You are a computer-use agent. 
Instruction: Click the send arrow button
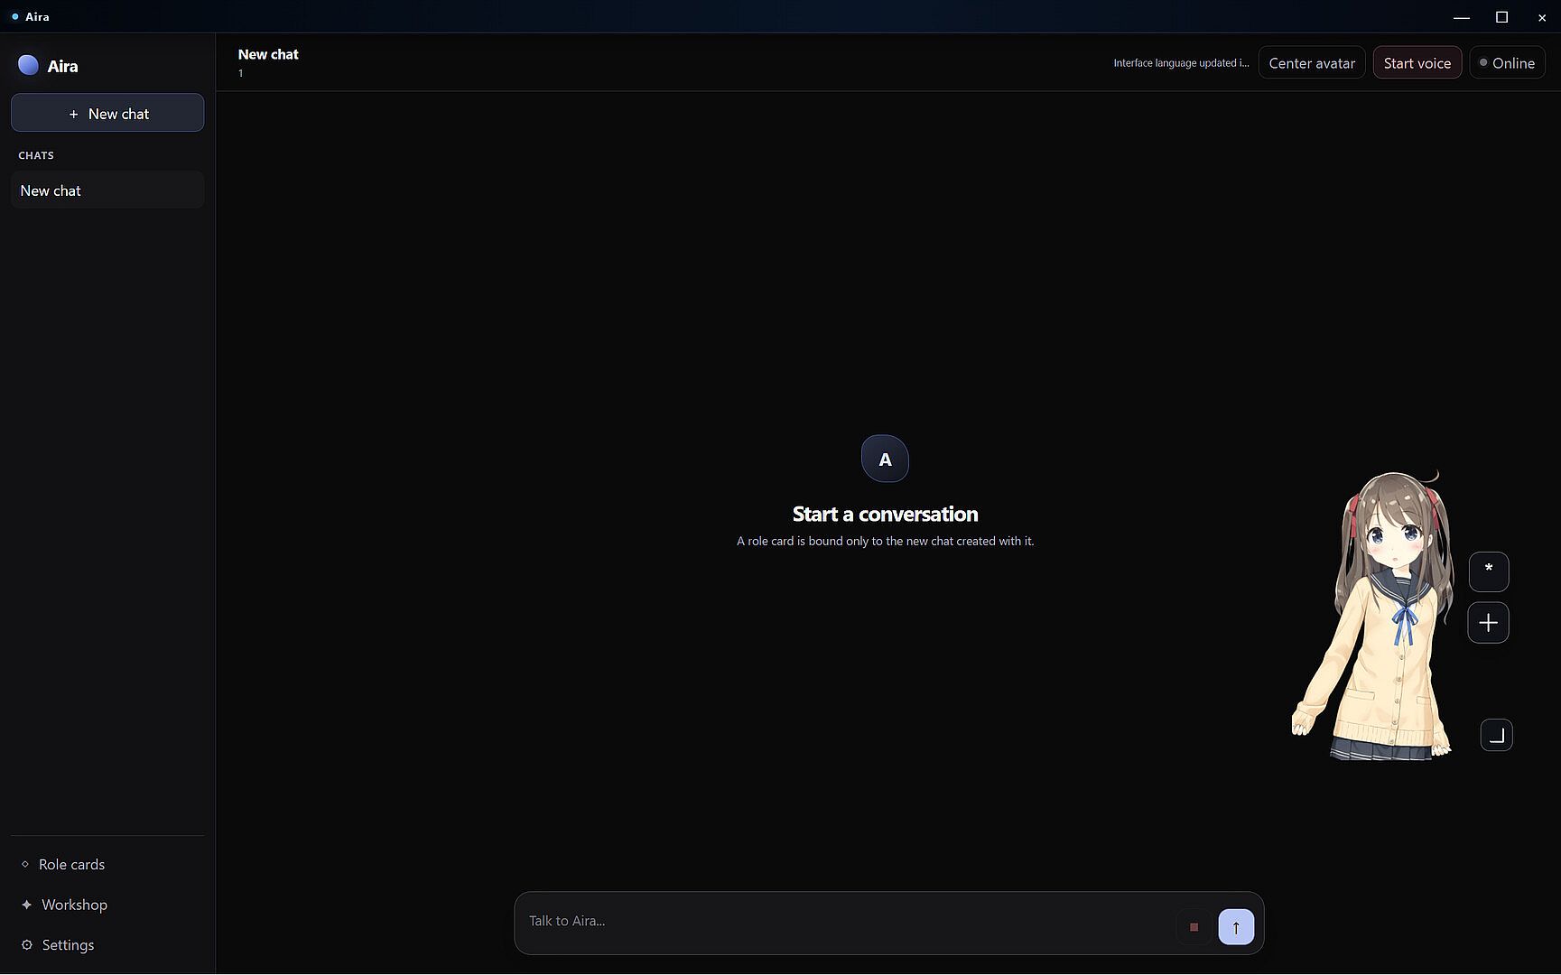tap(1236, 926)
